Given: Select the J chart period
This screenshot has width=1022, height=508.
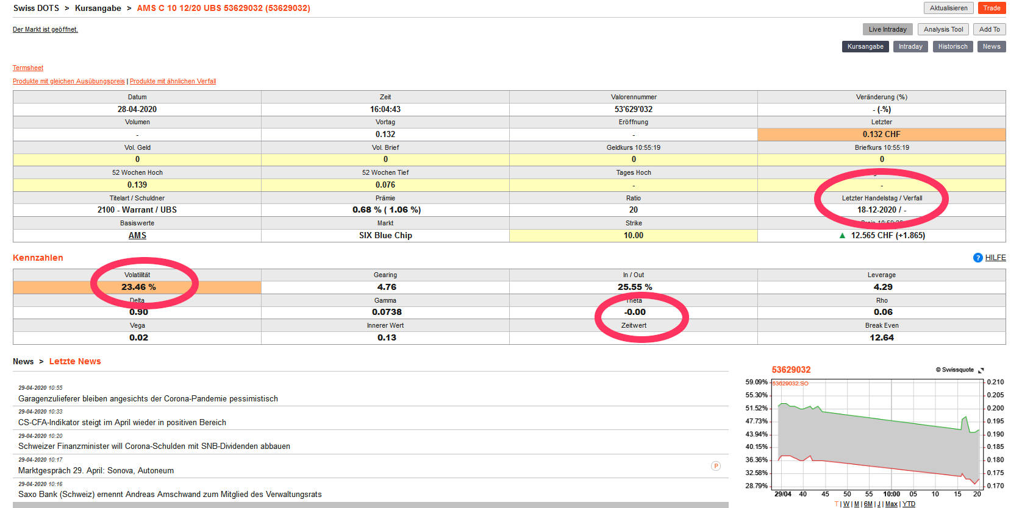Looking at the screenshot, I should 879,504.
